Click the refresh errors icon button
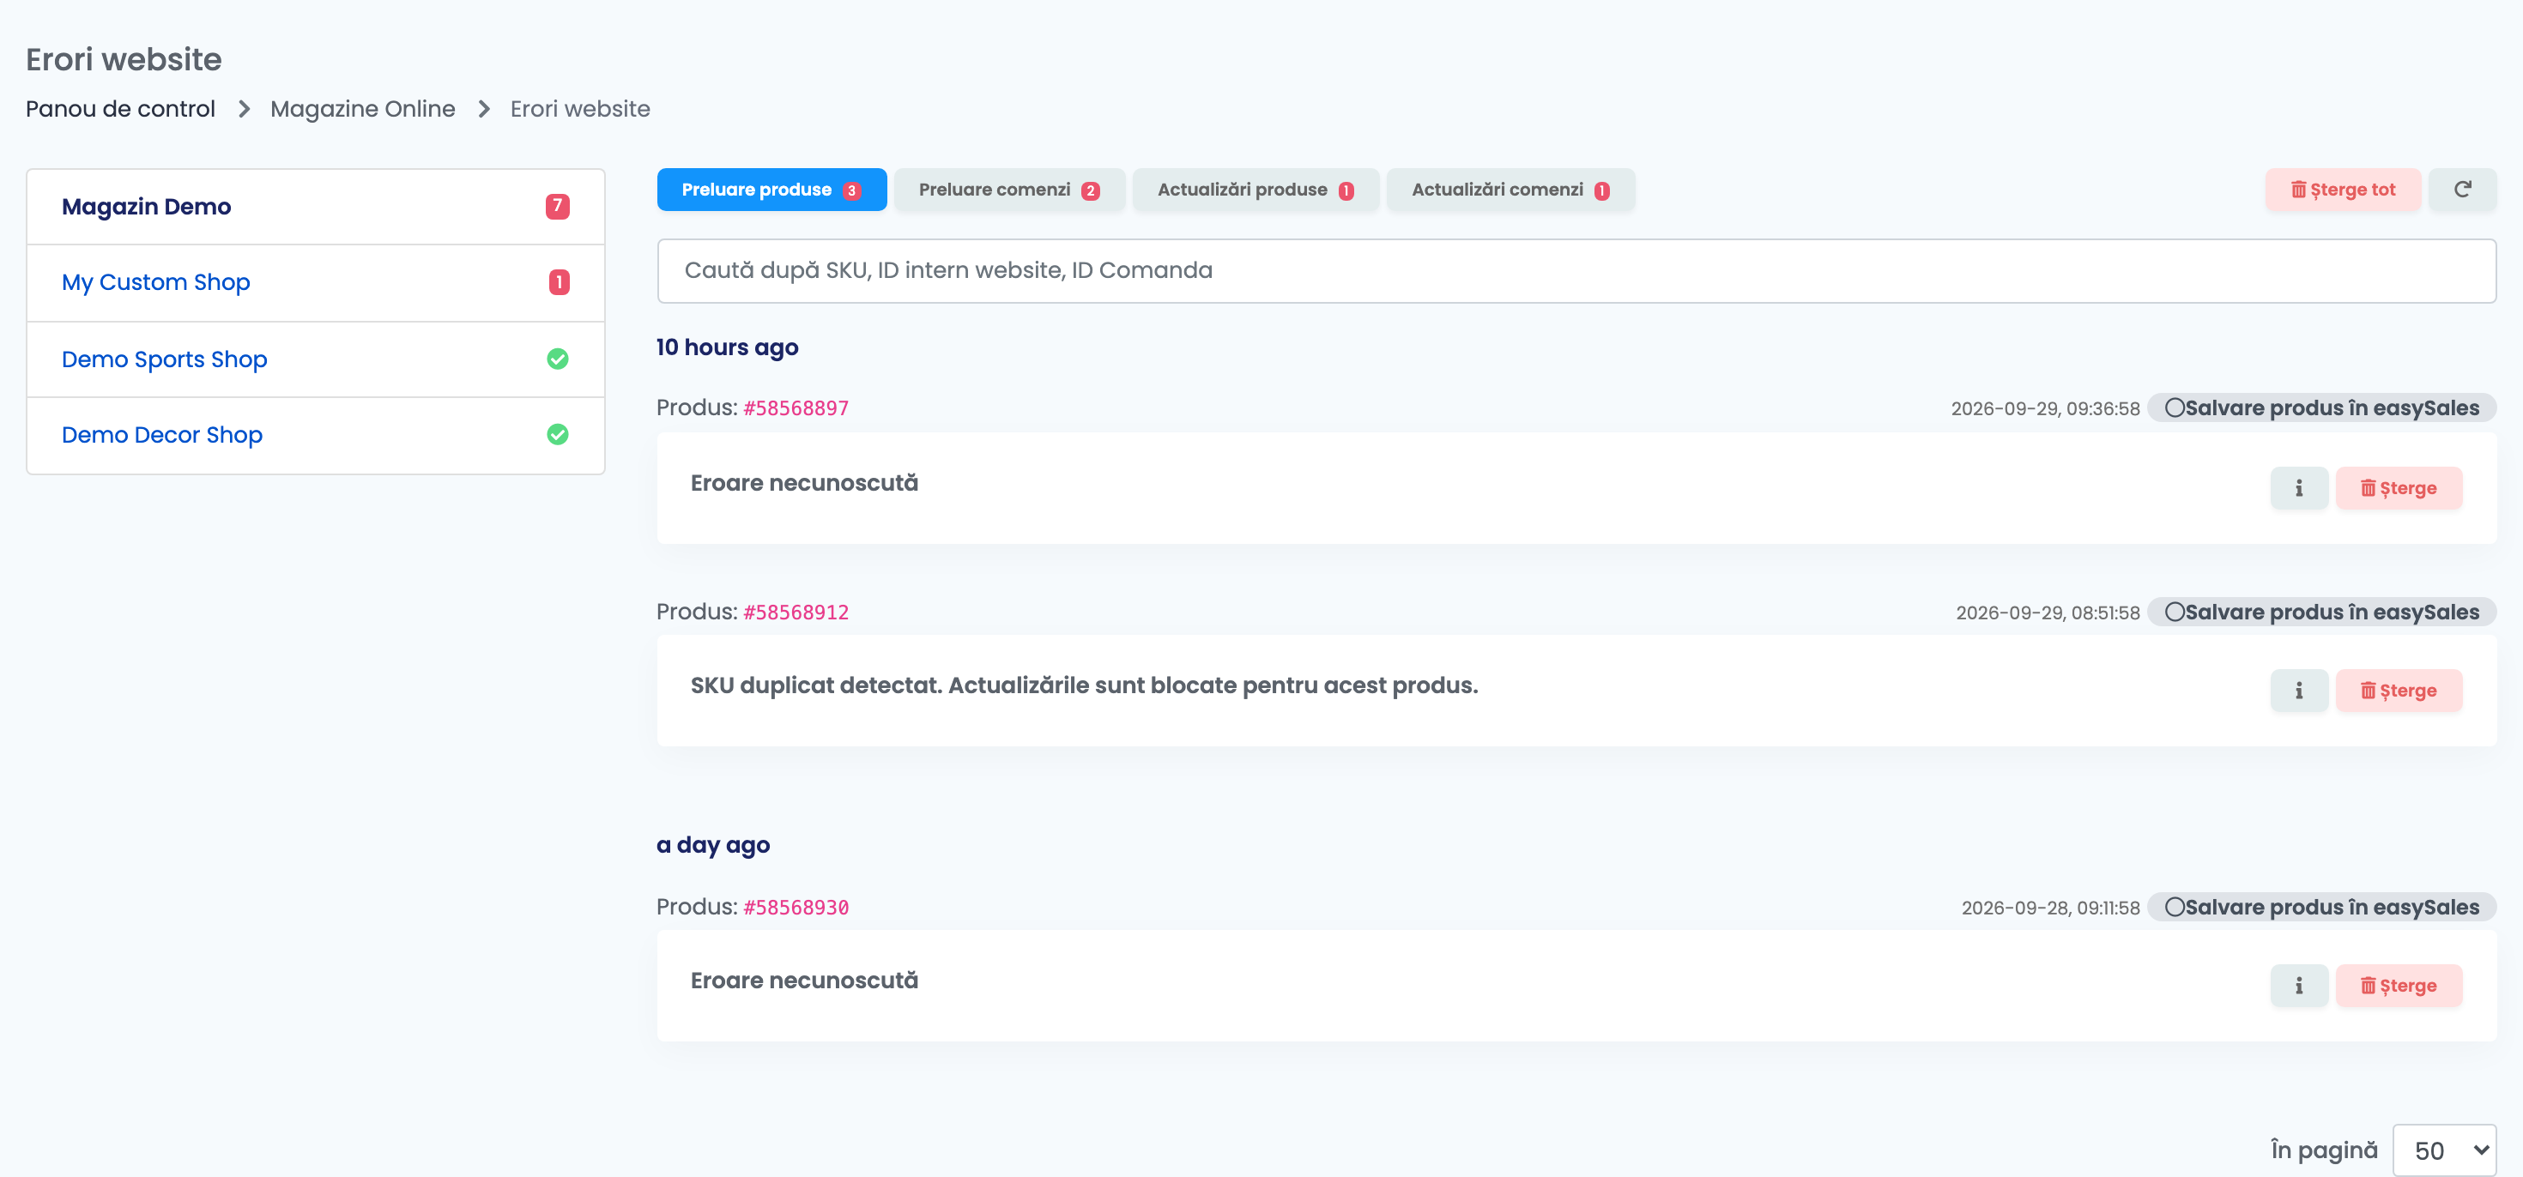 coord(2462,189)
